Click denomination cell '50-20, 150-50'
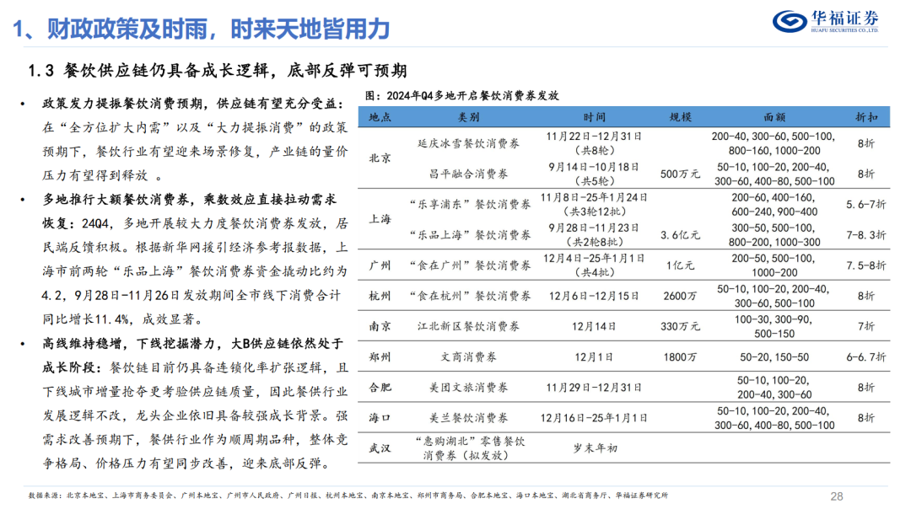 tap(774, 357)
